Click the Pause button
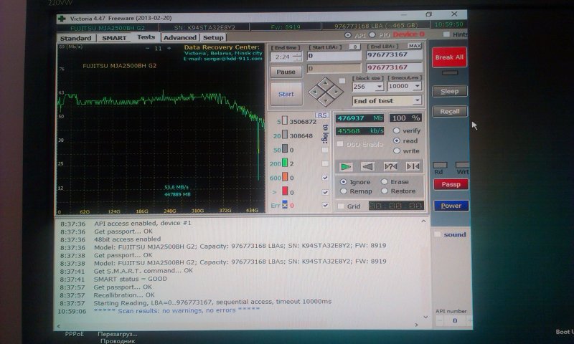Image resolution: width=574 pixels, height=344 pixels. click(286, 72)
